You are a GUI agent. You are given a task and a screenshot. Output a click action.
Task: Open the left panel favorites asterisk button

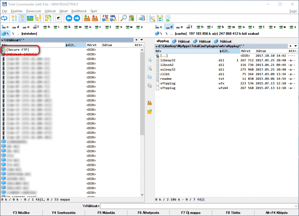pos(136,40)
